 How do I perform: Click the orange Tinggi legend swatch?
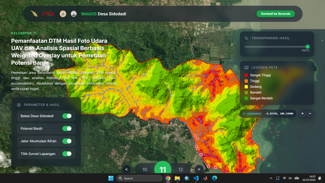(x=246, y=81)
